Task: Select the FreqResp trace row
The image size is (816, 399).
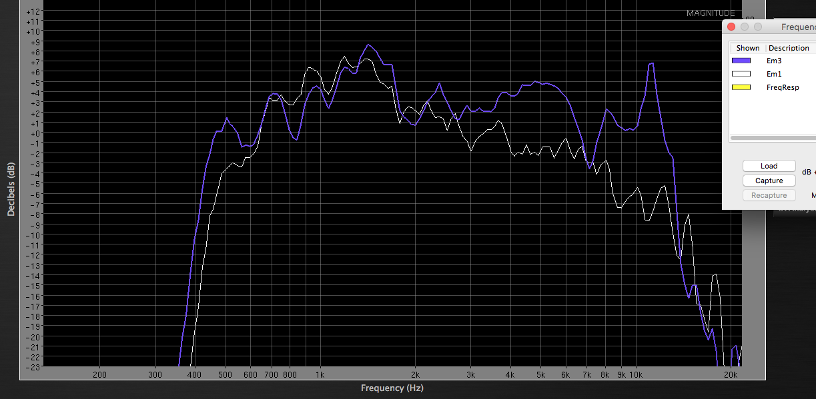Action: (x=773, y=87)
